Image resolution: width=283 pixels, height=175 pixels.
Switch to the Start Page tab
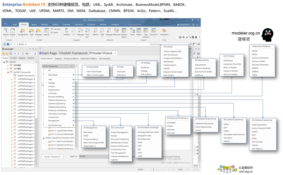[x=48, y=53]
